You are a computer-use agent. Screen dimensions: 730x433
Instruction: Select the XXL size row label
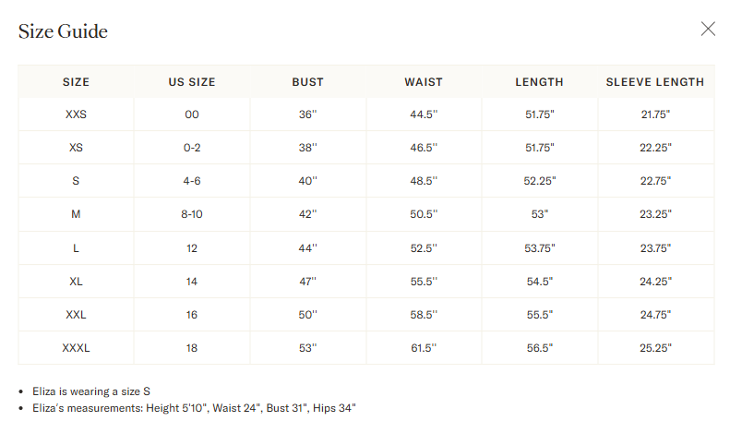point(76,315)
